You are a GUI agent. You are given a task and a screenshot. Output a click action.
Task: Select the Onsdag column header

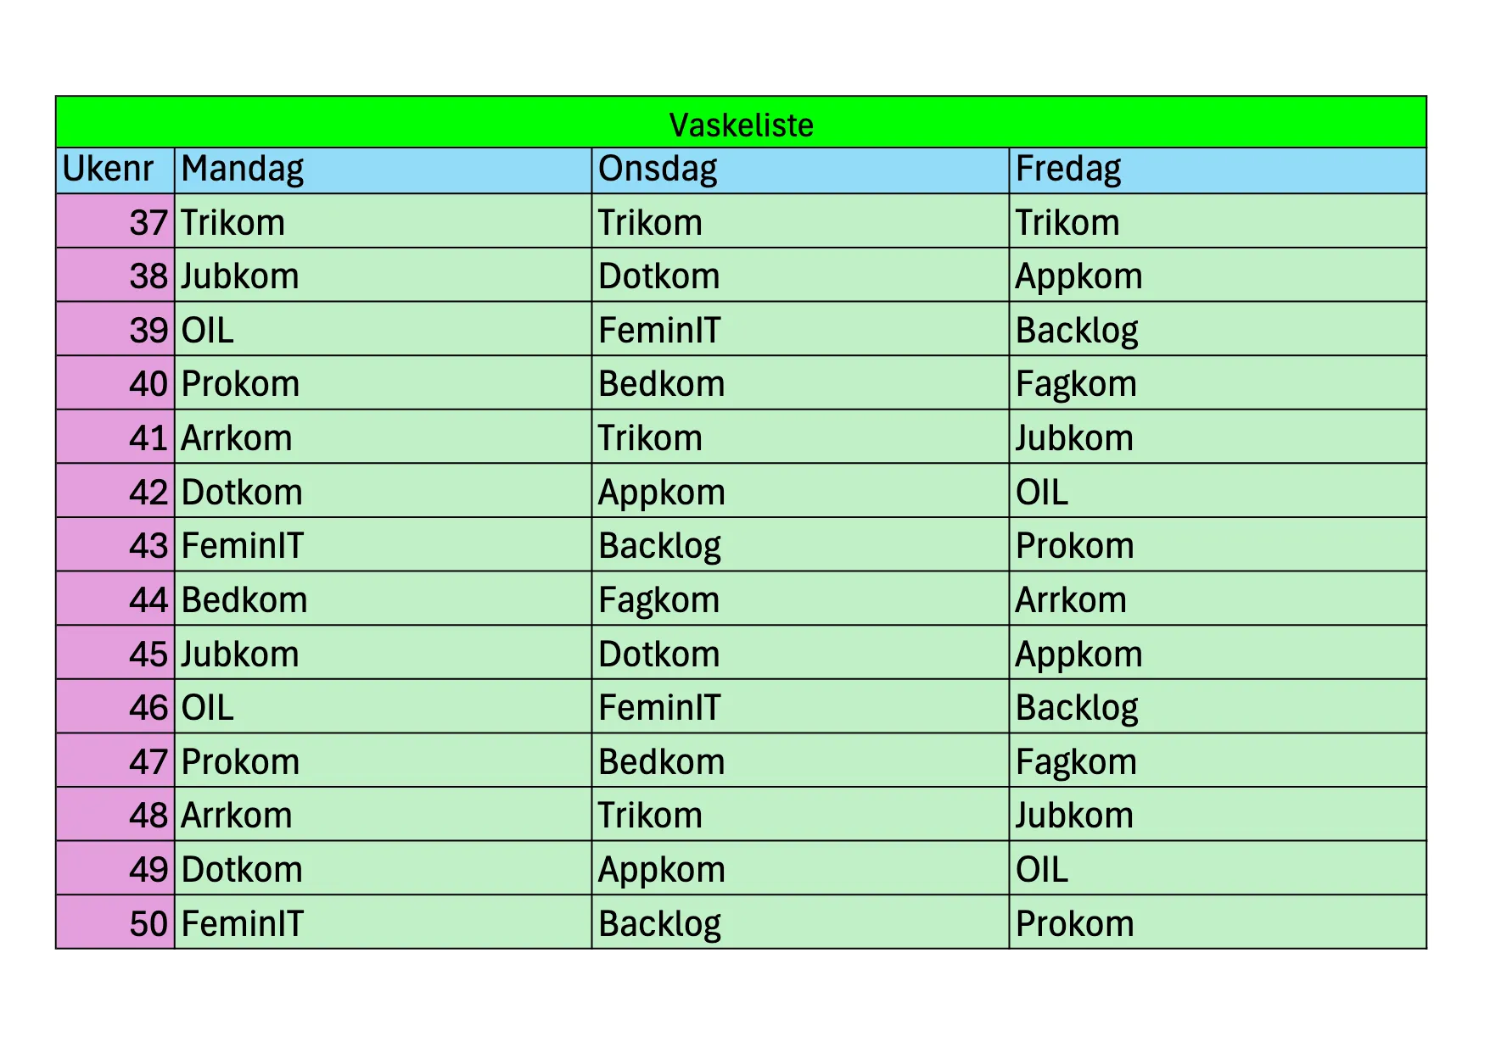point(658,170)
